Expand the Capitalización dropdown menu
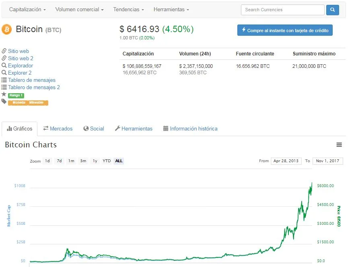The width and height of the screenshot is (356, 267). [27, 10]
